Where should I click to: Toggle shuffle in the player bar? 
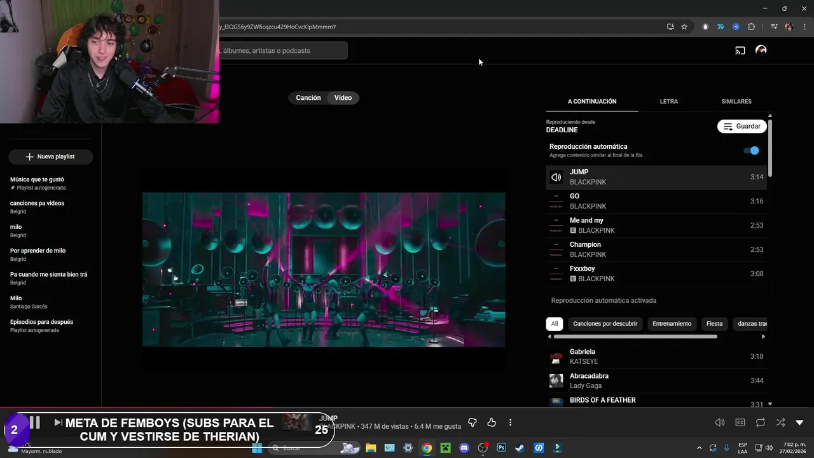click(780, 422)
